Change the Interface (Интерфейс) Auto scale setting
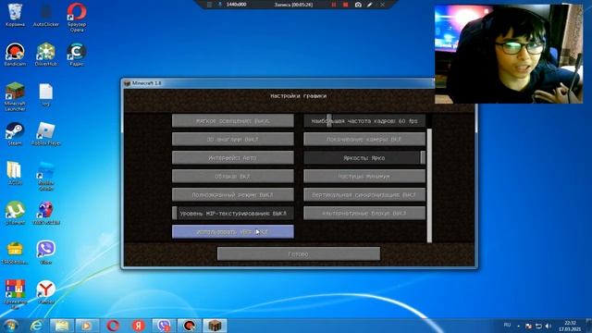The width and height of the screenshot is (592, 333). point(232,158)
